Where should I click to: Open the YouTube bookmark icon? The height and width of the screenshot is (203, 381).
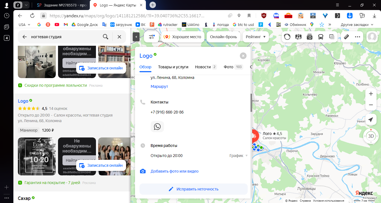(x=57, y=25)
